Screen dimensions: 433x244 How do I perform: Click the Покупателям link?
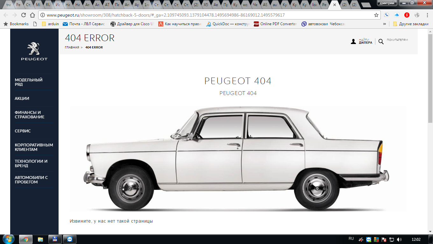tap(397, 40)
